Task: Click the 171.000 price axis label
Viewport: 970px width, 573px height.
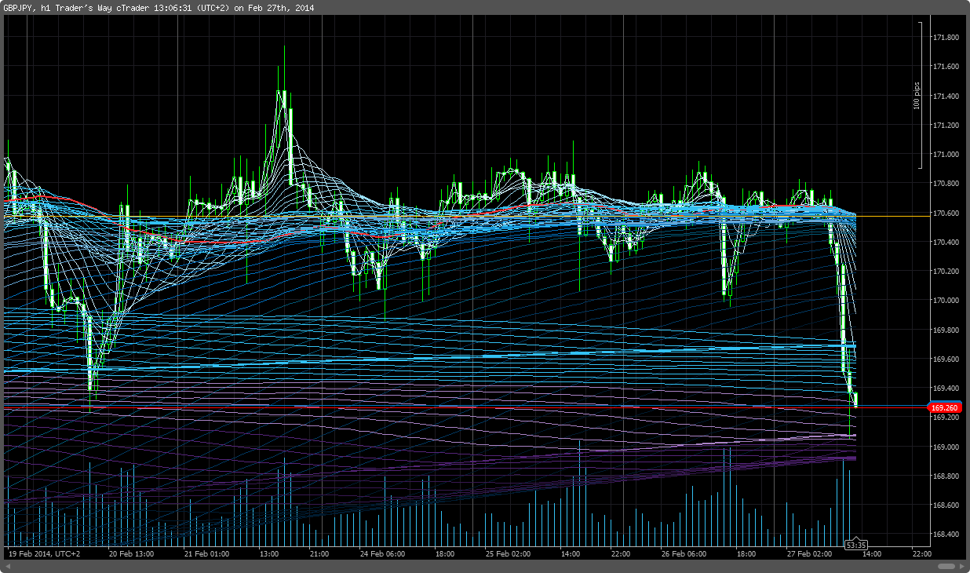Action: click(x=944, y=155)
